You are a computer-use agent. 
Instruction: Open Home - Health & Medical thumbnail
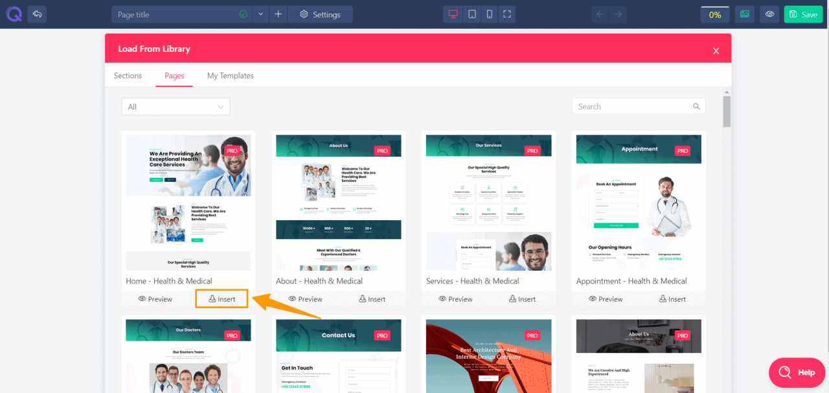click(188, 203)
